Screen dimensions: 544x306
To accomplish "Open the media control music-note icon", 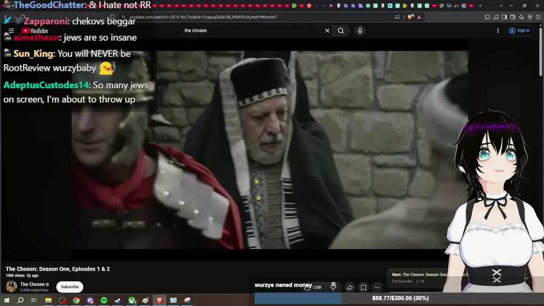I will (x=496, y=17).
